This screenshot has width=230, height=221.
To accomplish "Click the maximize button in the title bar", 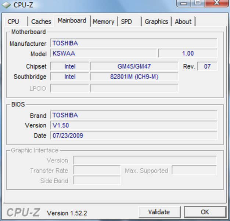I will (x=198, y=3).
